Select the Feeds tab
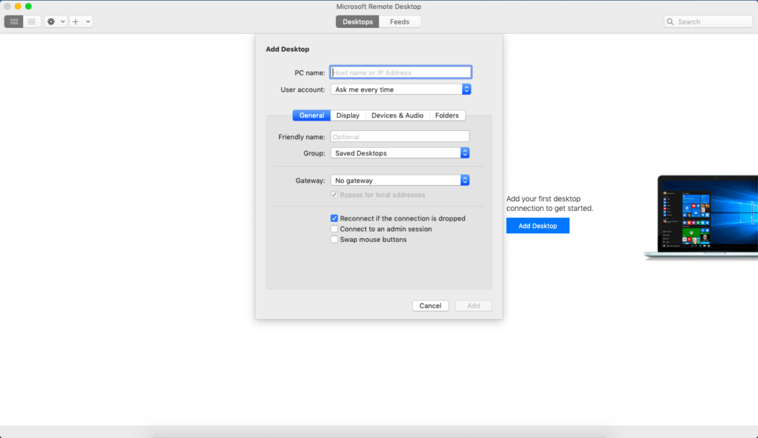This screenshot has height=438, width=758. [x=400, y=21]
